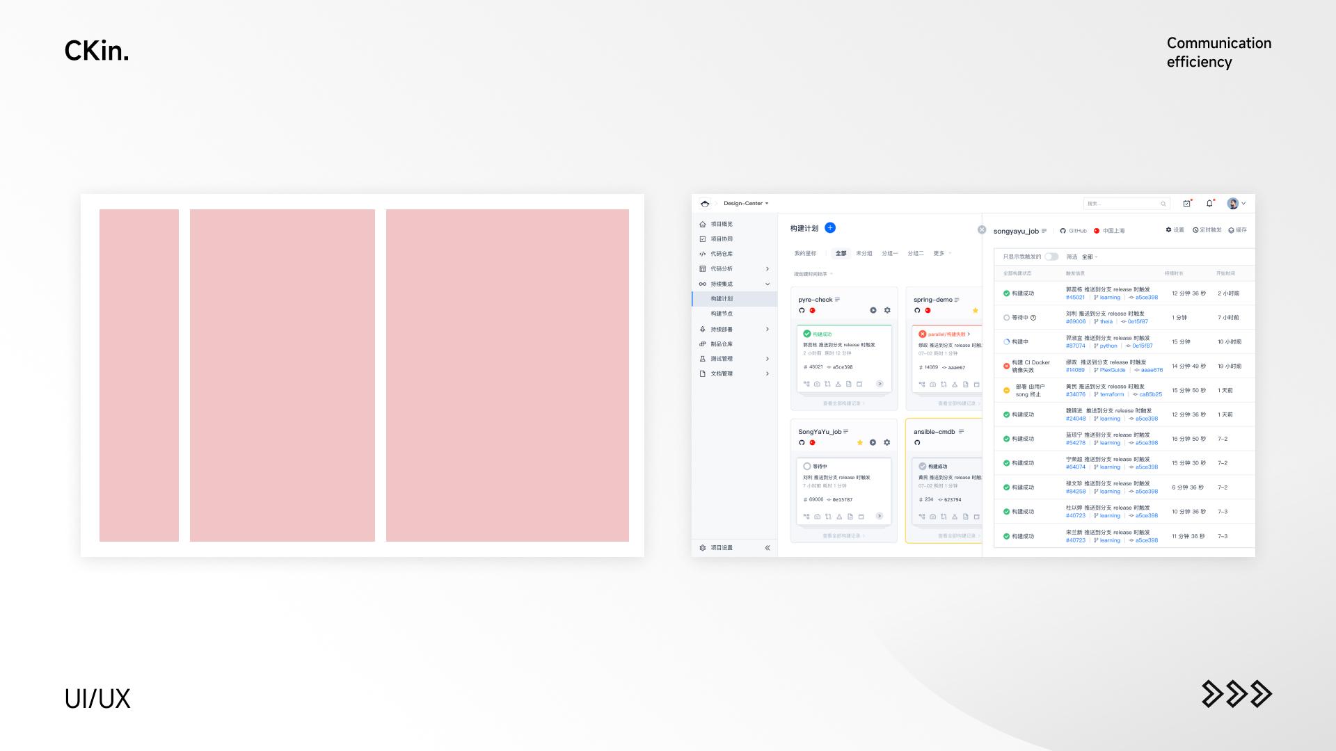
Task: Click the blue plus button beside 构建计划
Action: [x=829, y=227]
